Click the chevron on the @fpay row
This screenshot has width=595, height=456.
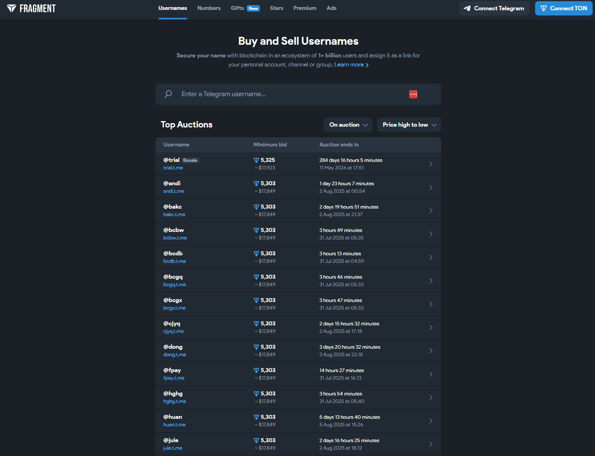click(431, 374)
